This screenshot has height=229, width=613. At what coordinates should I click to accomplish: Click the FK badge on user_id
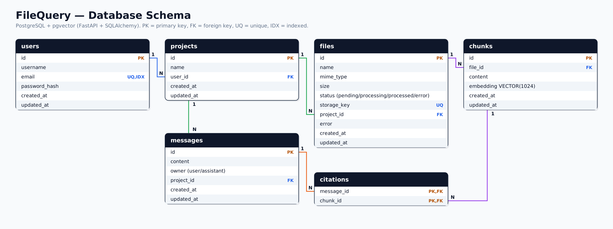[x=290, y=77]
